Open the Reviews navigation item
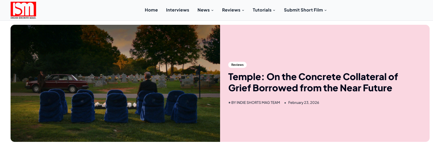 pyautogui.click(x=231, y=10)
